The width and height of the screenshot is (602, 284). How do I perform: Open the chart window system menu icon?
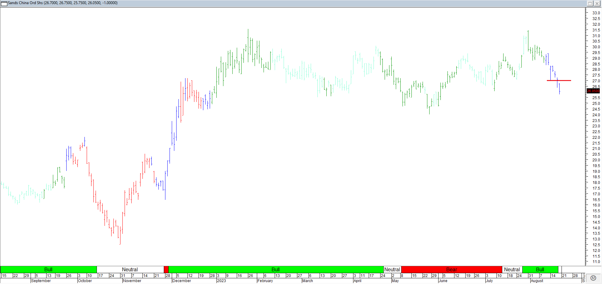click(4, 3)
